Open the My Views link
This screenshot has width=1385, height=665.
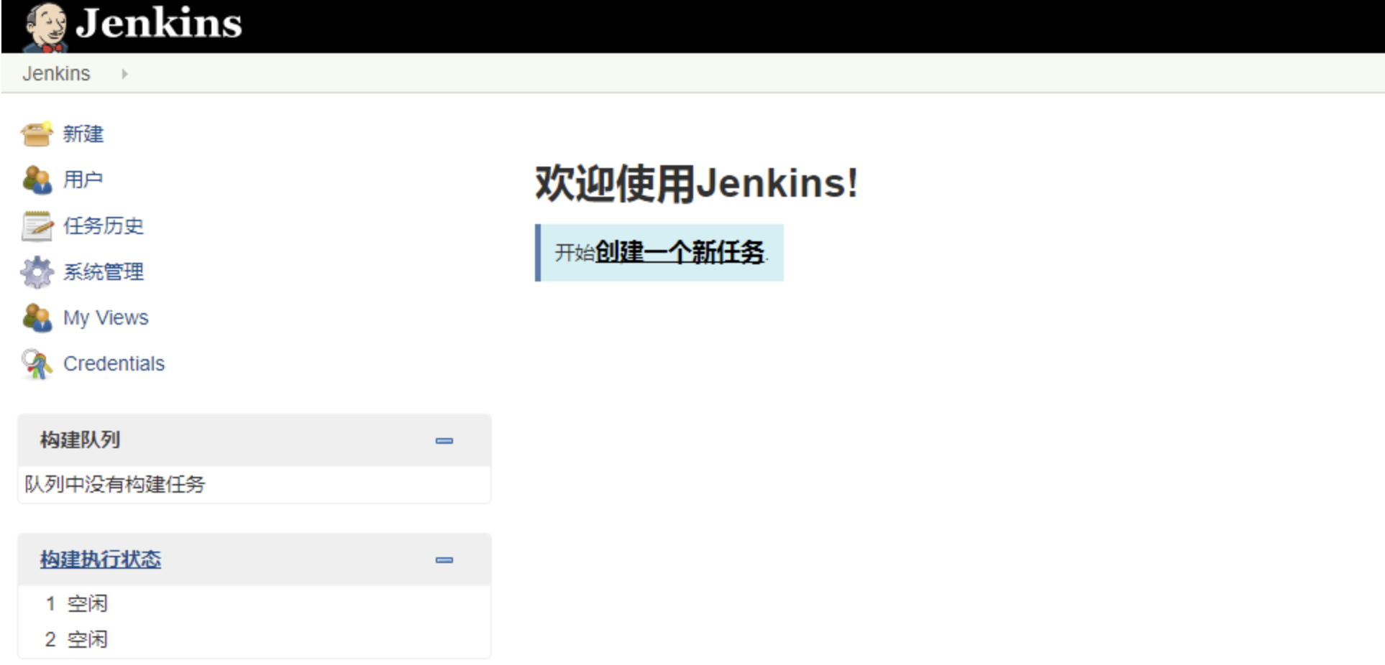point(106,317)
